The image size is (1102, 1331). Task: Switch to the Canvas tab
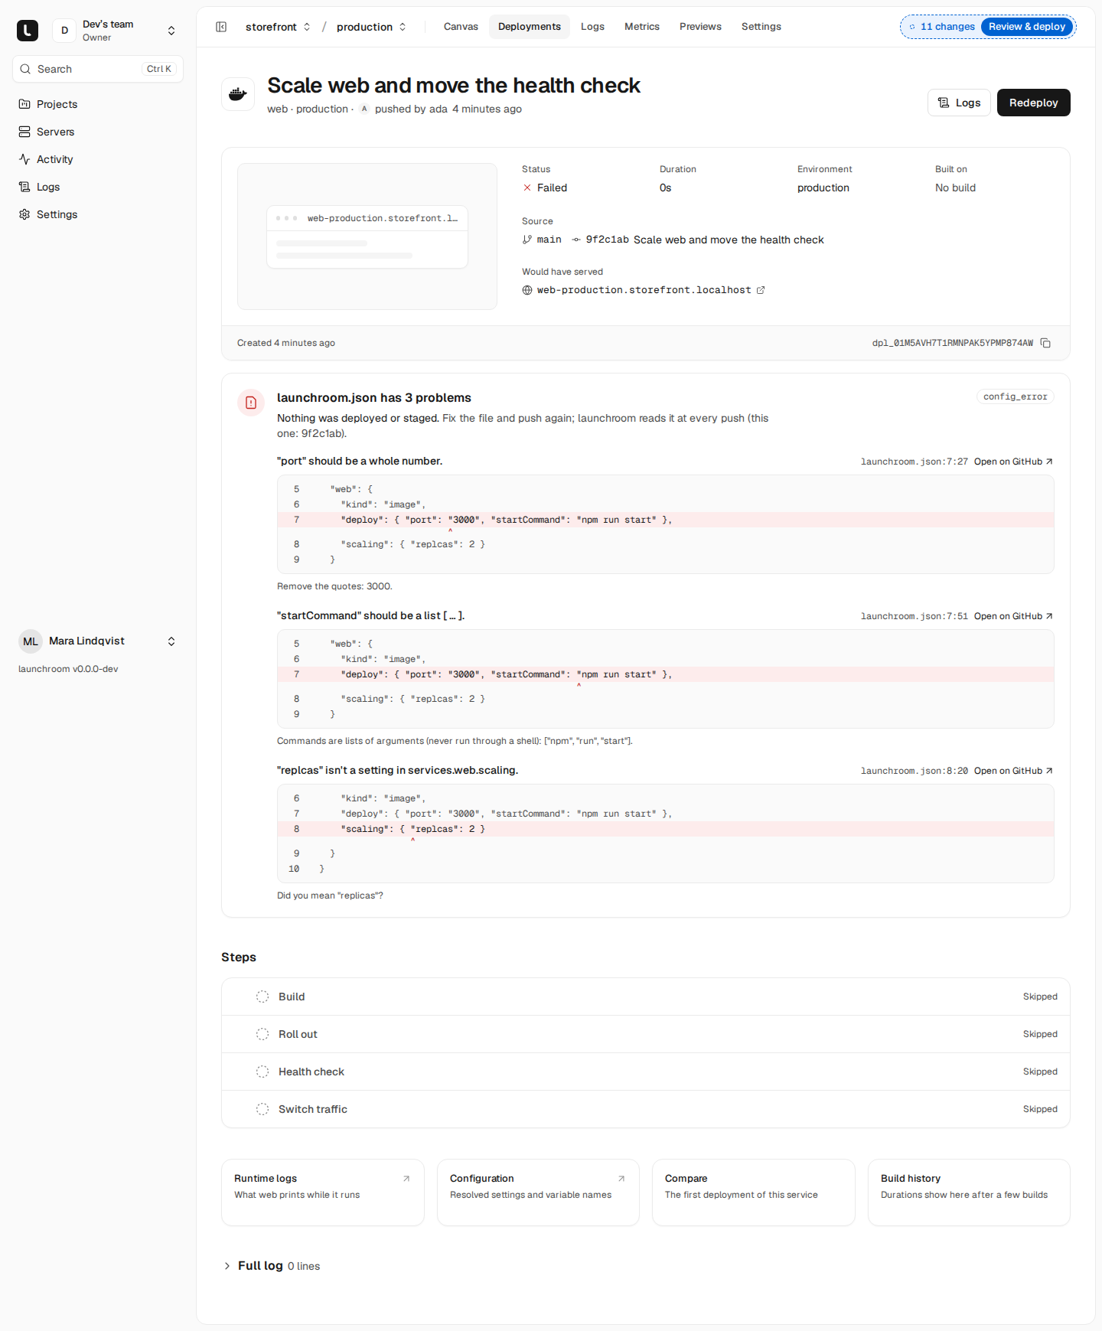461,27
